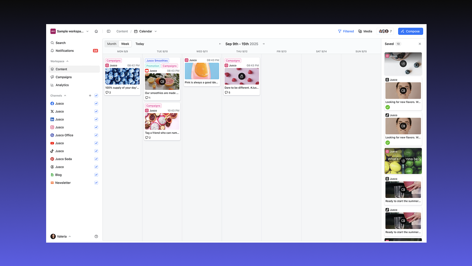Open the help question-mark icon
The image size is (472, 266).
tap(96, 237)
